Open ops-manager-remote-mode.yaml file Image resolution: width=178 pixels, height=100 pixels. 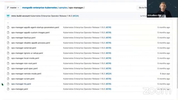click(26, 74)
